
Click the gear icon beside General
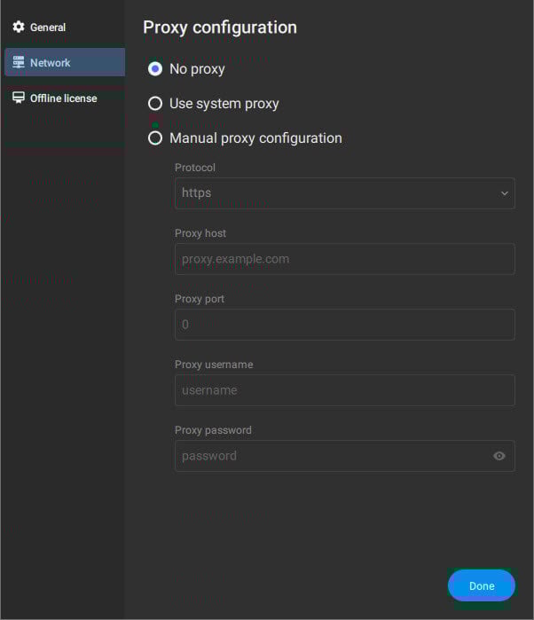(x=19, y=27)
